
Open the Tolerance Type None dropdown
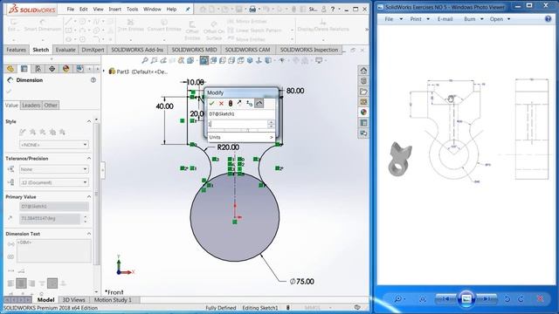coord(54,169)
